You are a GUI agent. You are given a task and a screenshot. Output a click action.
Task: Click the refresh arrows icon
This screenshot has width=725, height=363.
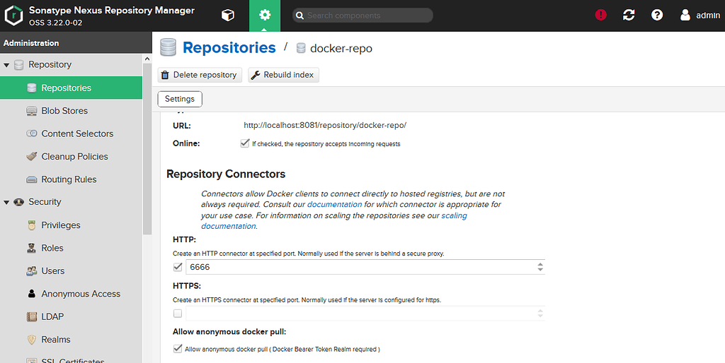(629, 15)
